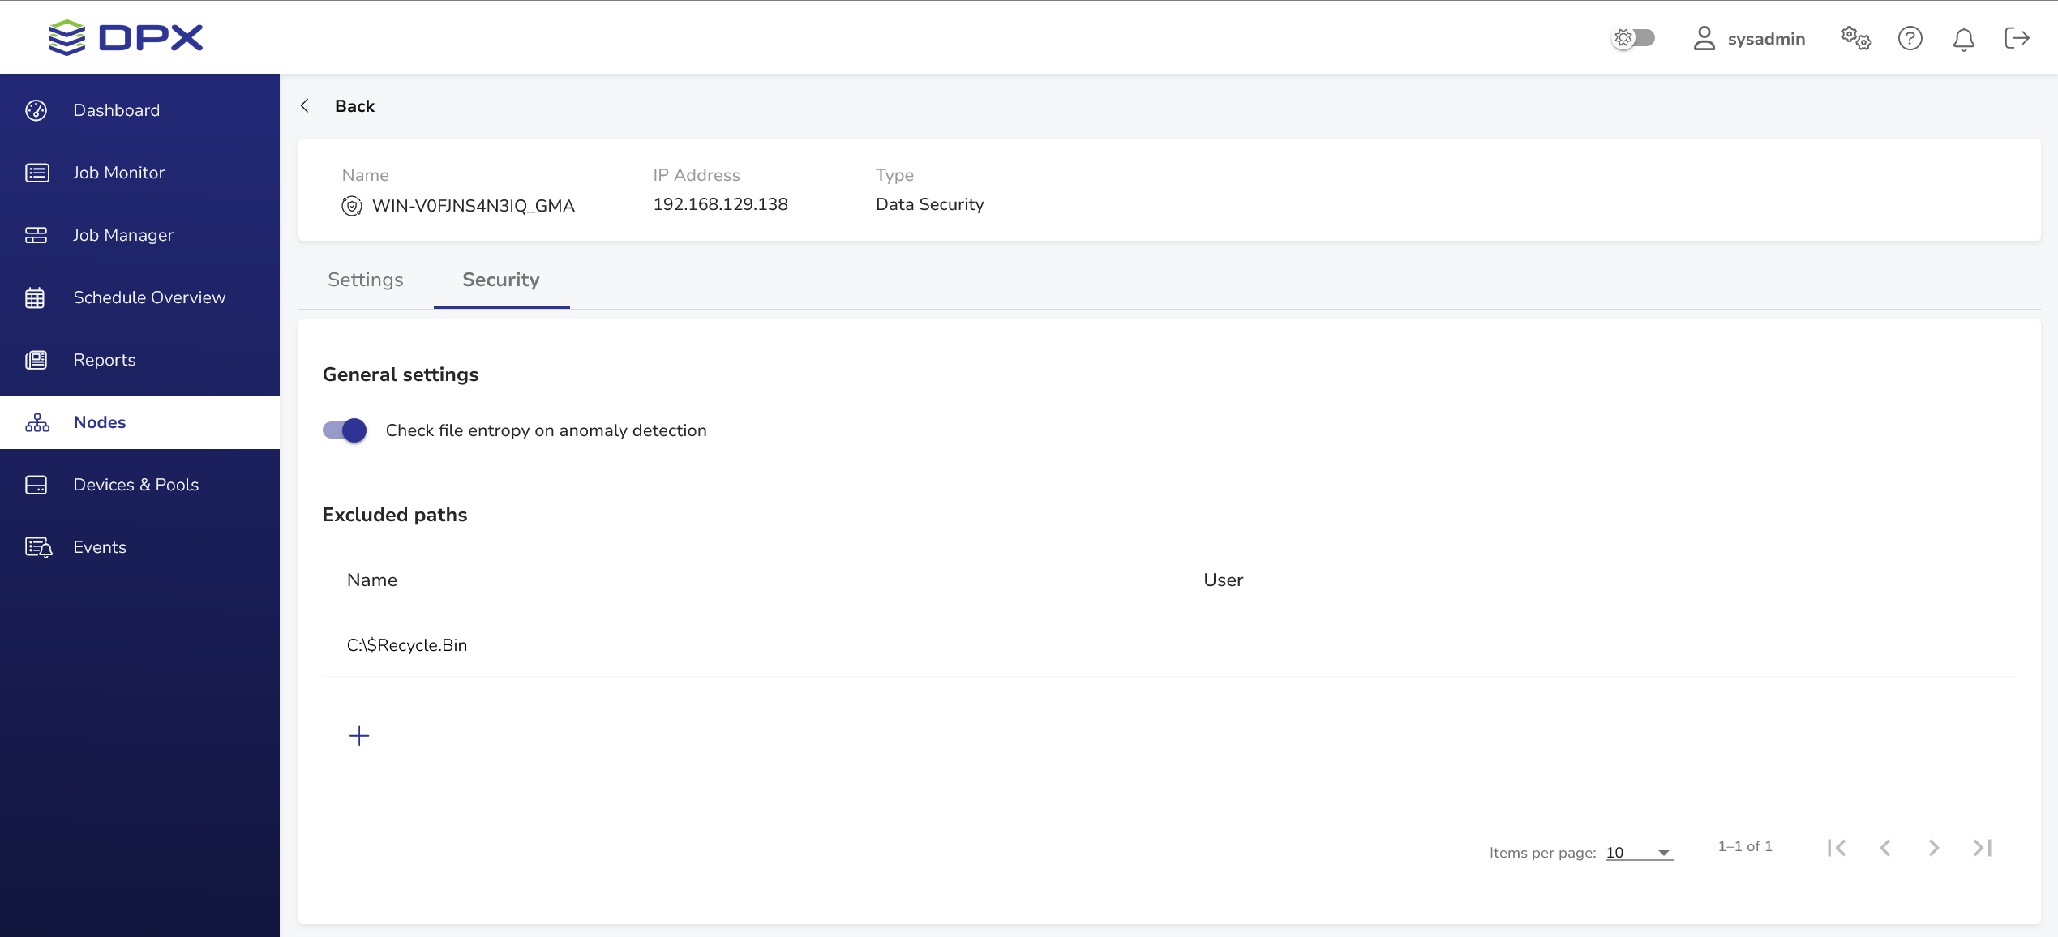Click the log out icon
Screen dimensions: 2058x937
coord(2017,38)
